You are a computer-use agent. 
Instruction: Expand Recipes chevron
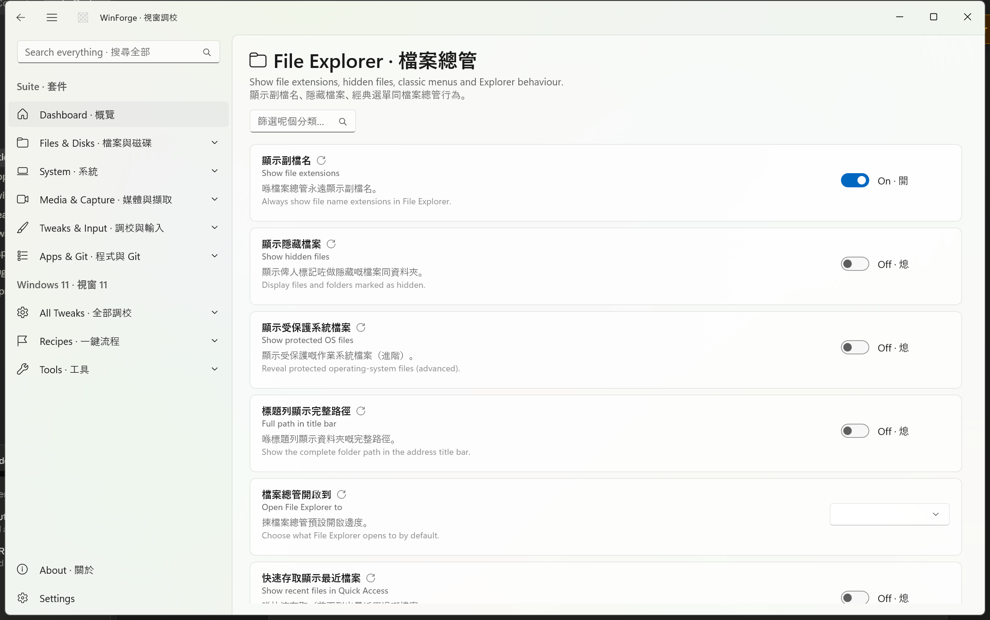[x=215, y=341]
